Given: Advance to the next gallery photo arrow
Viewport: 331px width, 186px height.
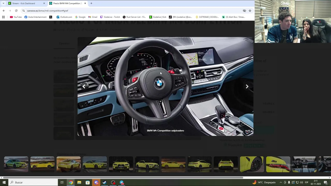Looking at the screenshot, I should tap(247, 87).
